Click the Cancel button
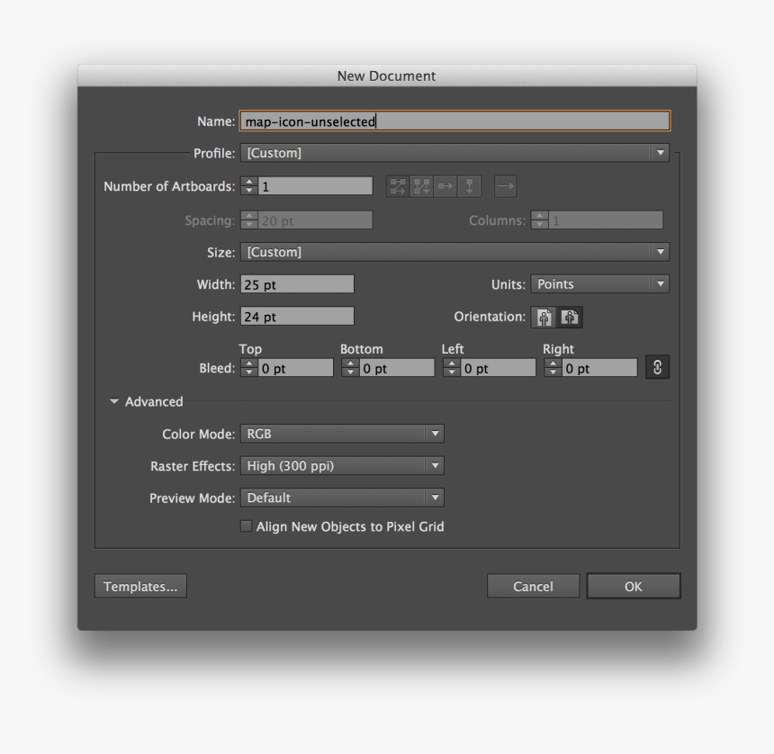 [533, 587]
